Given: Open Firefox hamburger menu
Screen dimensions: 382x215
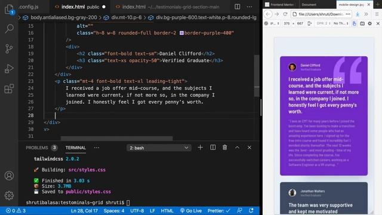Looking at the screenshot, I should click(377, 14).
